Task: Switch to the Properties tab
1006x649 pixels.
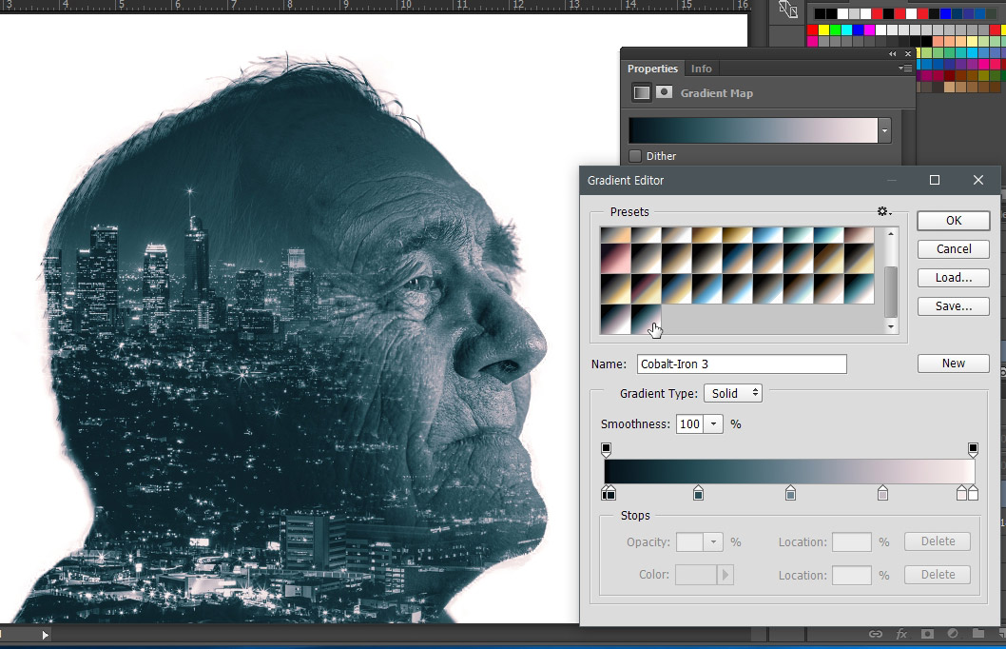Action: (652, 69)
